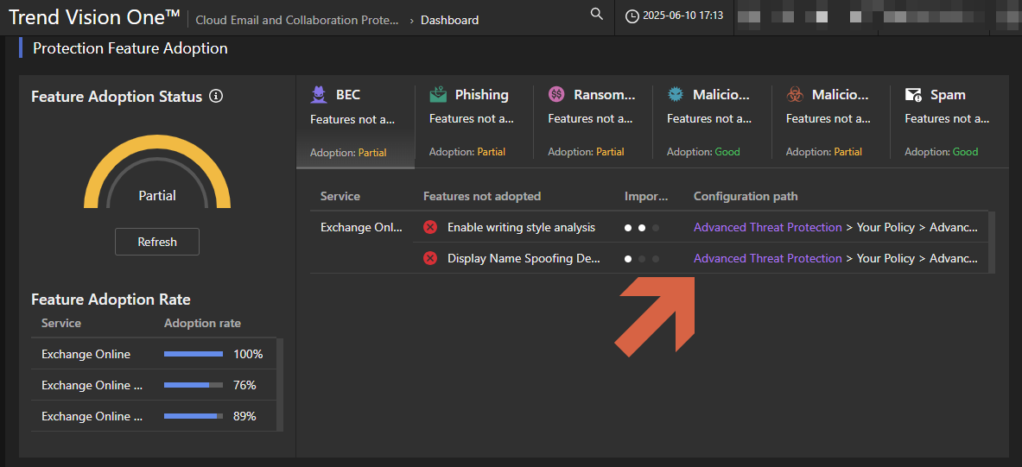Click red X beside Display Name Spoofing
Image resolution: width=1022 pixels, height=467 pixels.
[430, 258]
